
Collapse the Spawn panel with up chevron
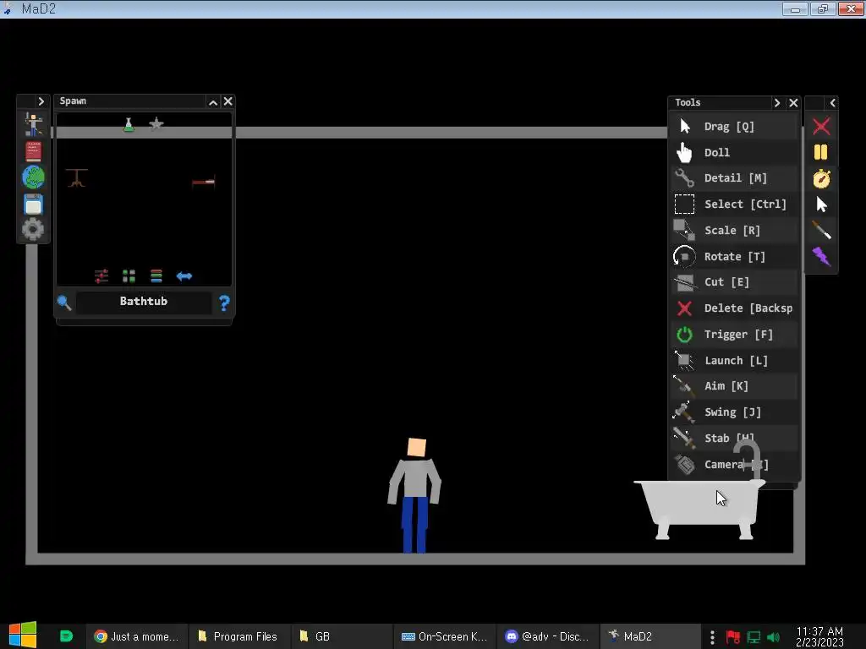click(212, 102)
